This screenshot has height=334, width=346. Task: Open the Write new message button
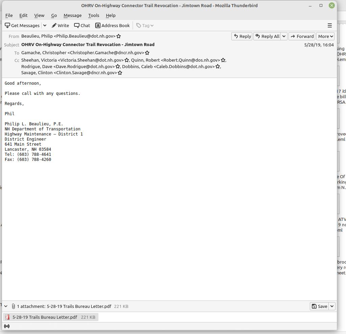[x=60, y=25]
